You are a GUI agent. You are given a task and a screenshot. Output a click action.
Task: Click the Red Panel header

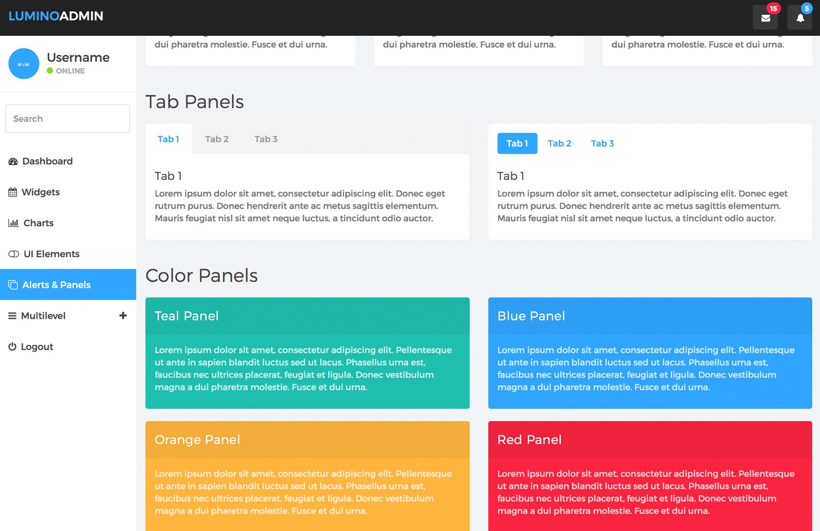pos(650,440)
